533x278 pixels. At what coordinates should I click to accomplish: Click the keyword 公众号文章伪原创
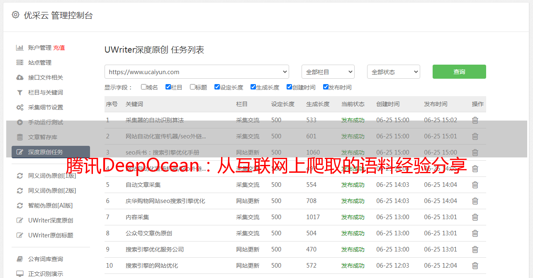149,233
